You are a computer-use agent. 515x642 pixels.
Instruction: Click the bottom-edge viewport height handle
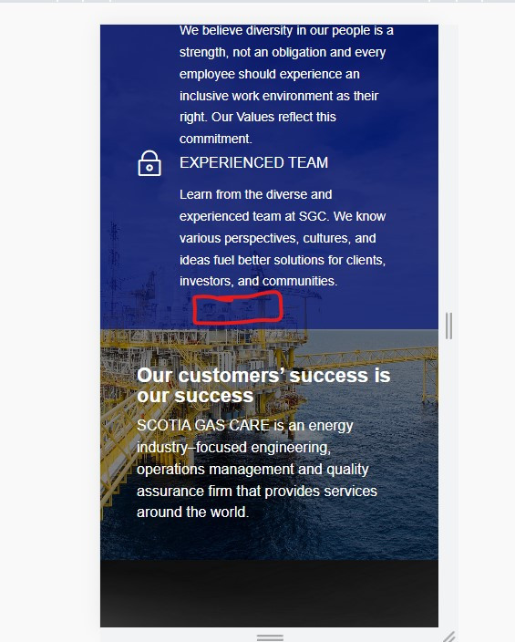pyautogui.click(x=270, y=637)
